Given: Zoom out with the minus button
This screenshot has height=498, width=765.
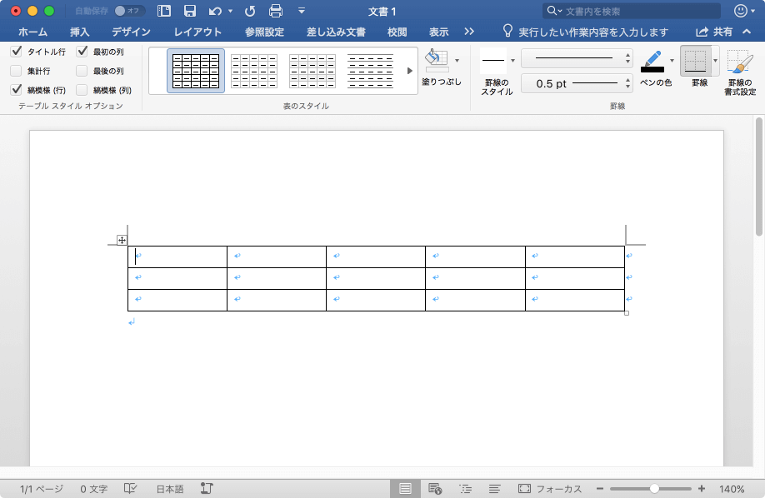Looking at the screenshot, I should [x=600, y=488].
